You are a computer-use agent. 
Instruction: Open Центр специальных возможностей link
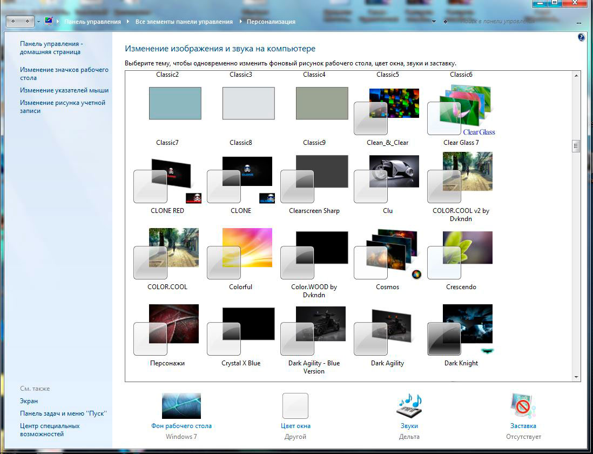click(x=50, y=430)
